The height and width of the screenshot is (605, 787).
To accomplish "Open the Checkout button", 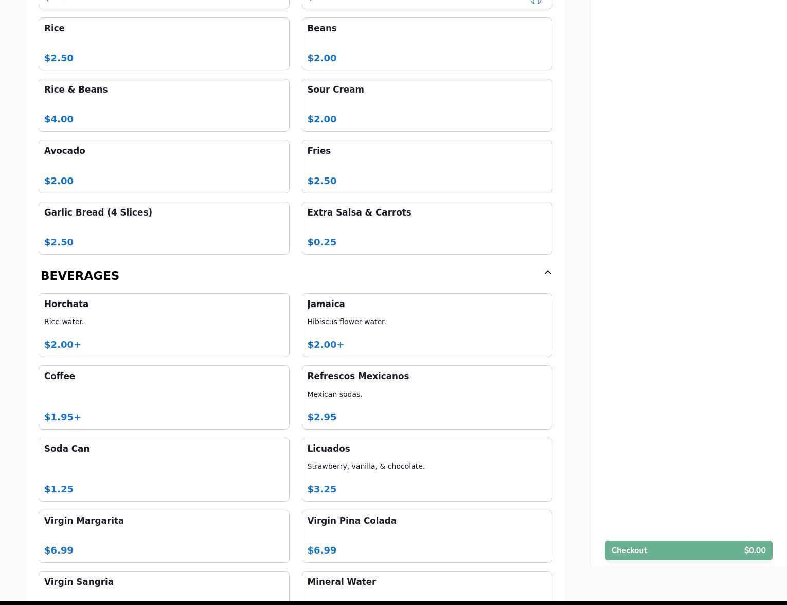I will (x=688, y=550).
